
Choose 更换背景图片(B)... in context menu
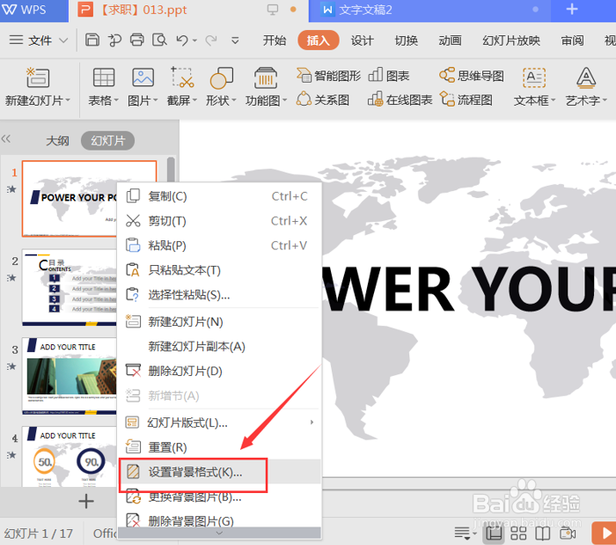(x=219, y=497)
